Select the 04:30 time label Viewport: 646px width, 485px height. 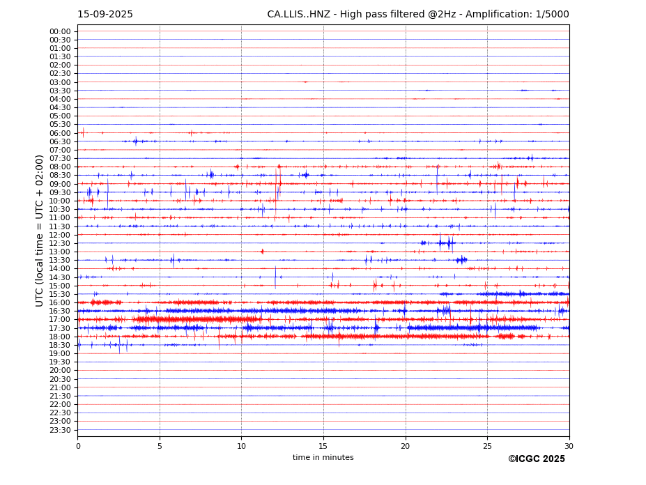[x=60, y=107]
